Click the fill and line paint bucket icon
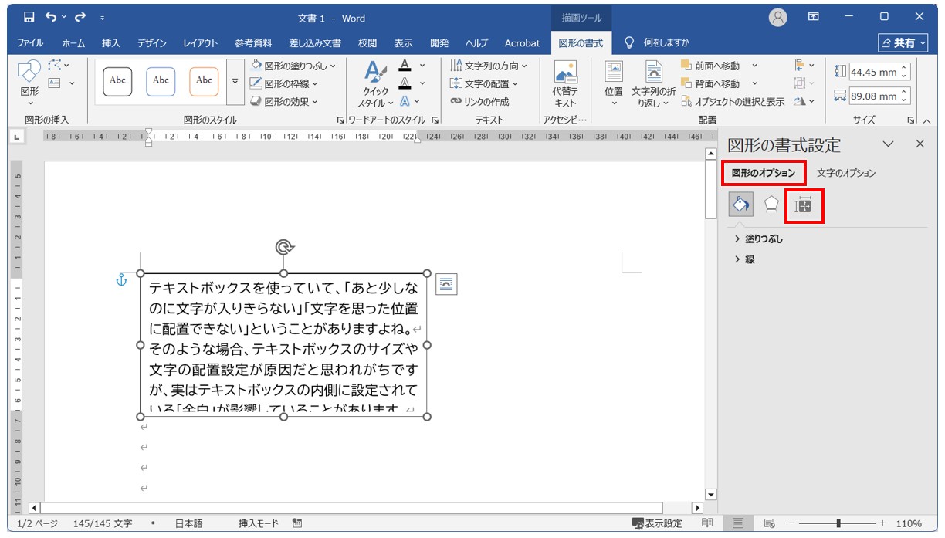Screen dimensions: 945x538 tap(740, 205)
